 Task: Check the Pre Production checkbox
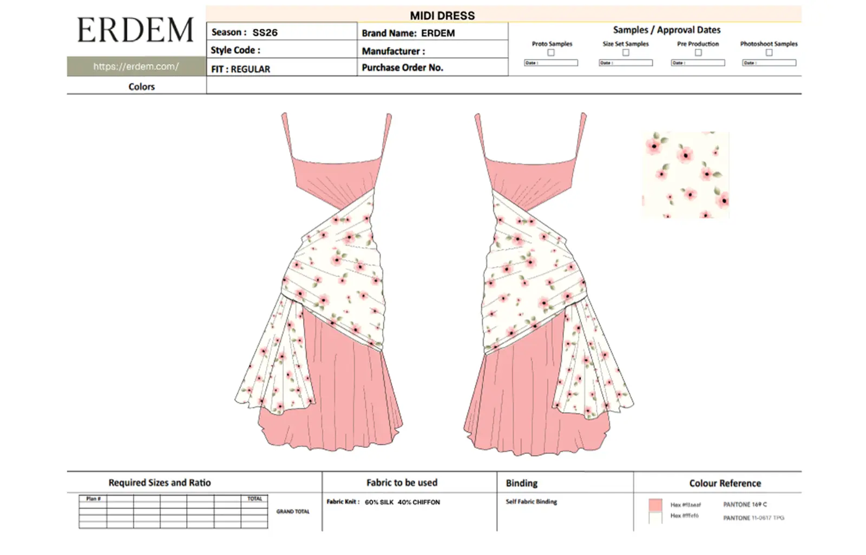(698, 52)
